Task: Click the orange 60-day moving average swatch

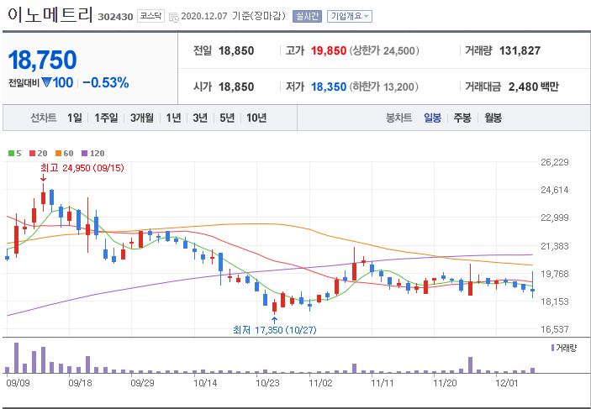Action: click(58, 154)
